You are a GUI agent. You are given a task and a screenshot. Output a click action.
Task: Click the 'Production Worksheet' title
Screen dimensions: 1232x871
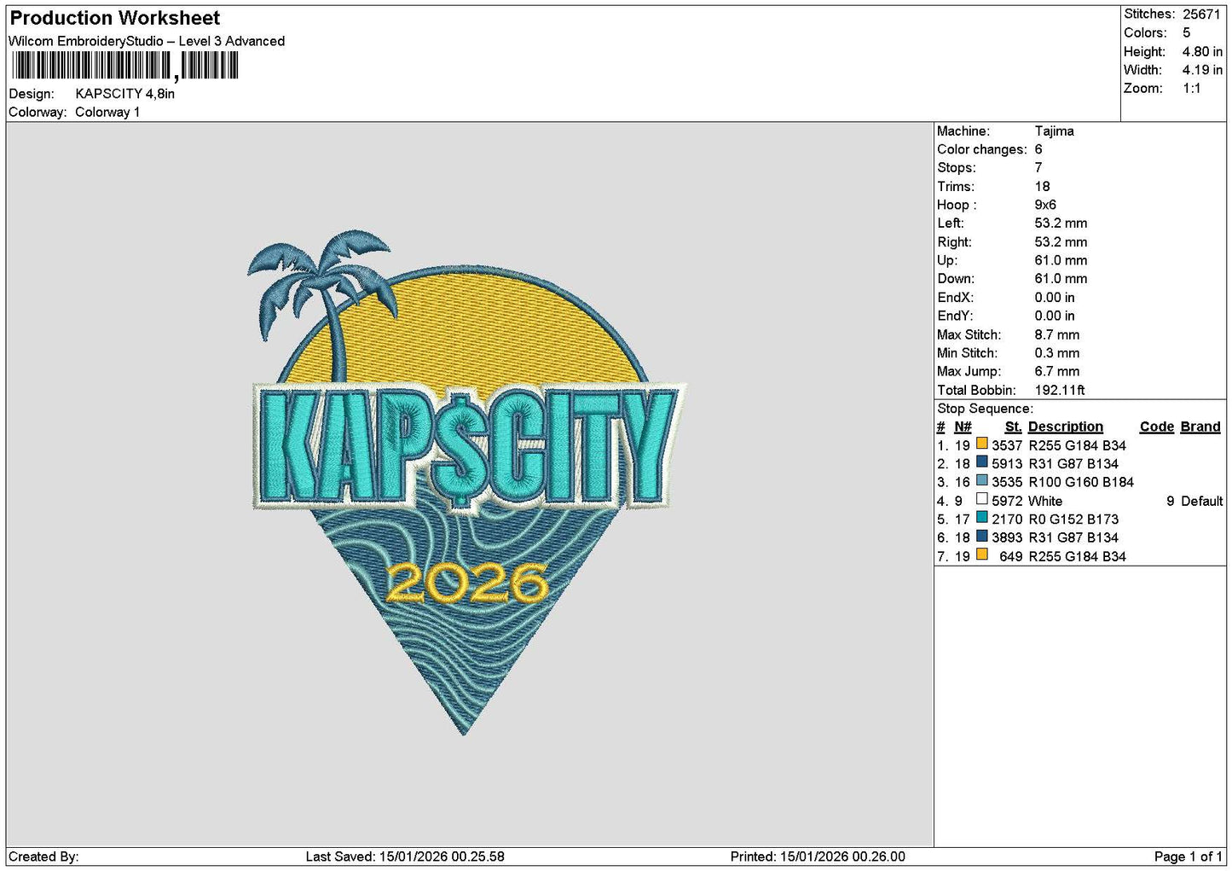115,18
